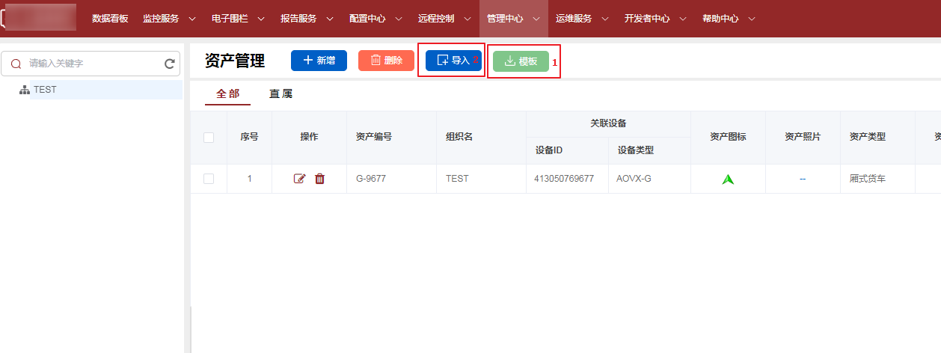Download the template with 模板 button
Viewport: 941px width, 353px height.
pyautogui.click(x=521, y=61)
